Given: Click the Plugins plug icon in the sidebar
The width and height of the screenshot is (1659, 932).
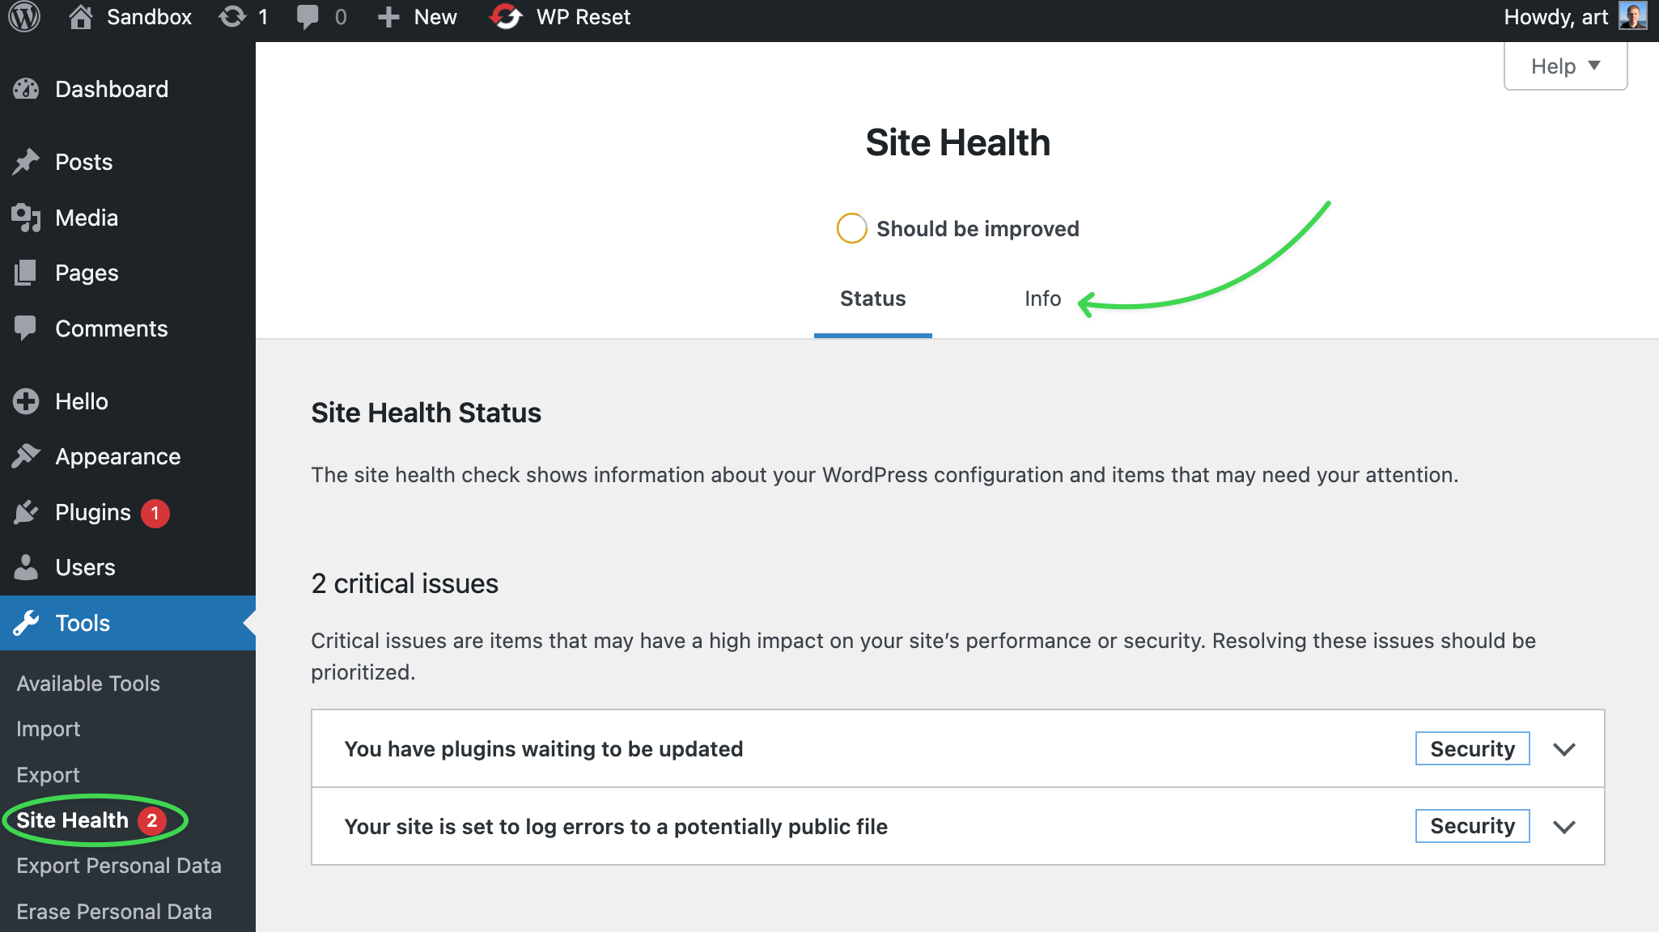Looking at the screenshot, I should [x=26, y=512].
